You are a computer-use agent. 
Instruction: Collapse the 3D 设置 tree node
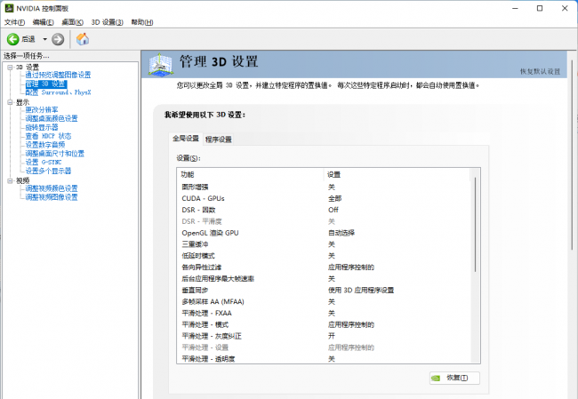click(x=10, y=67)
